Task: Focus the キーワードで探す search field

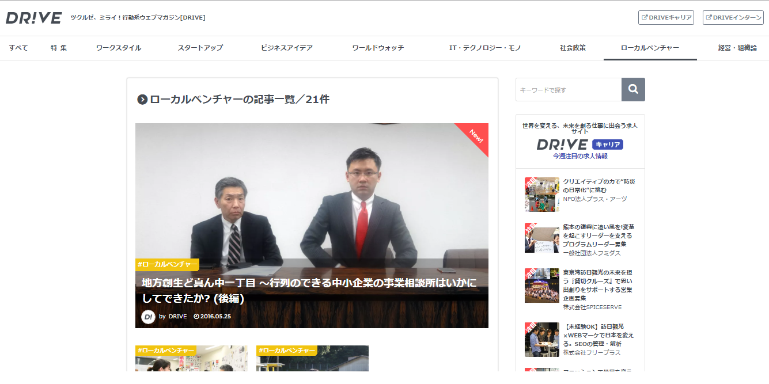Action: [569, 89]
